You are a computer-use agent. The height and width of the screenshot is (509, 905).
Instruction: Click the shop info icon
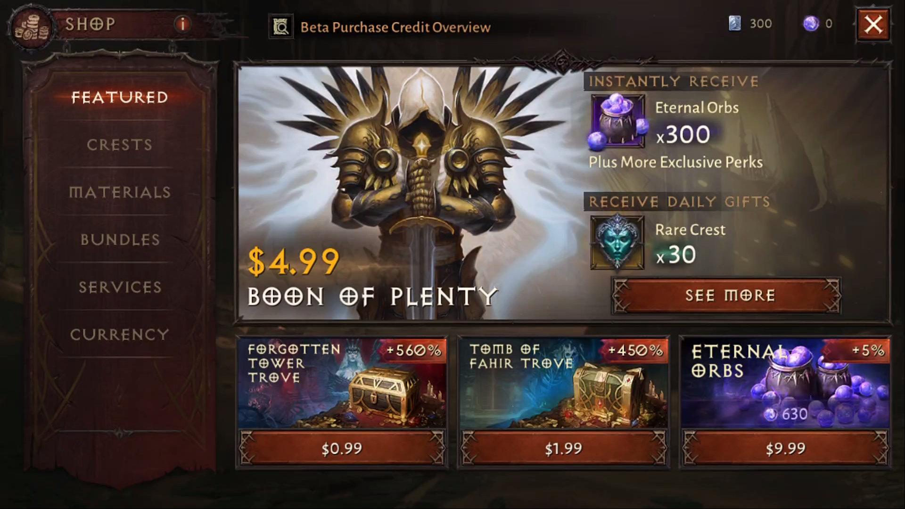(182, 24)
